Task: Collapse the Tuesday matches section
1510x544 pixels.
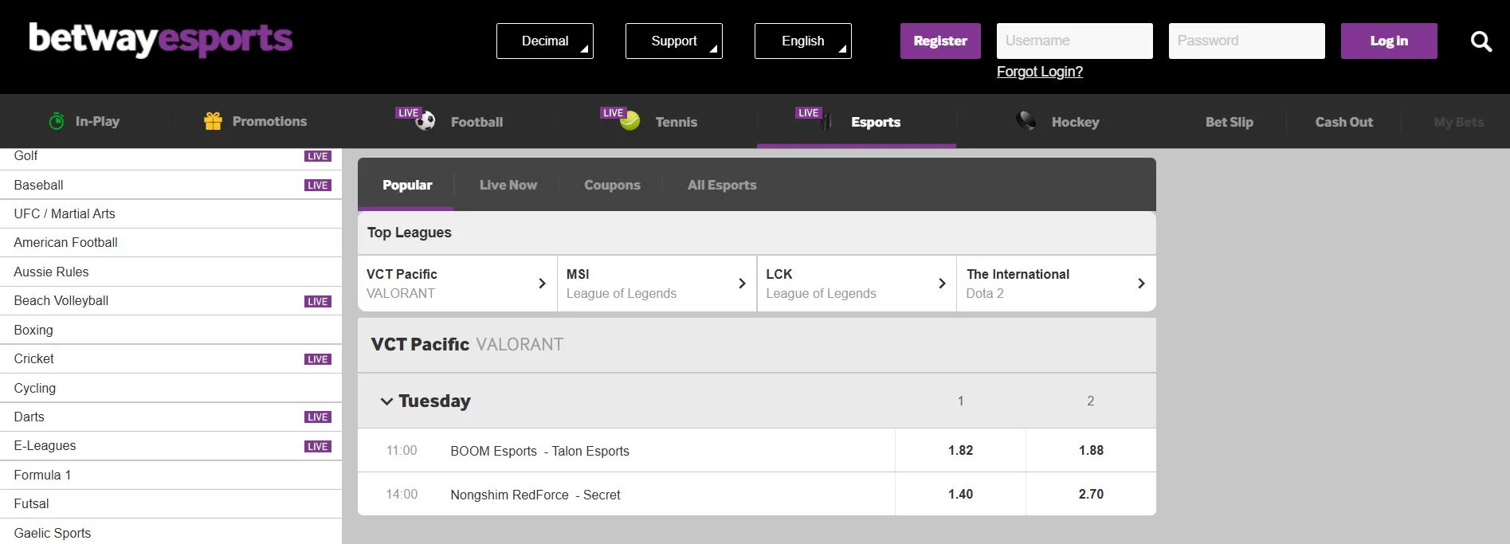Action: pos(387,401)
